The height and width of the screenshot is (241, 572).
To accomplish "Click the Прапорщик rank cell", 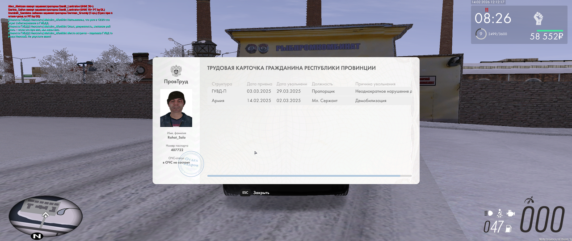I will (324, 91).
